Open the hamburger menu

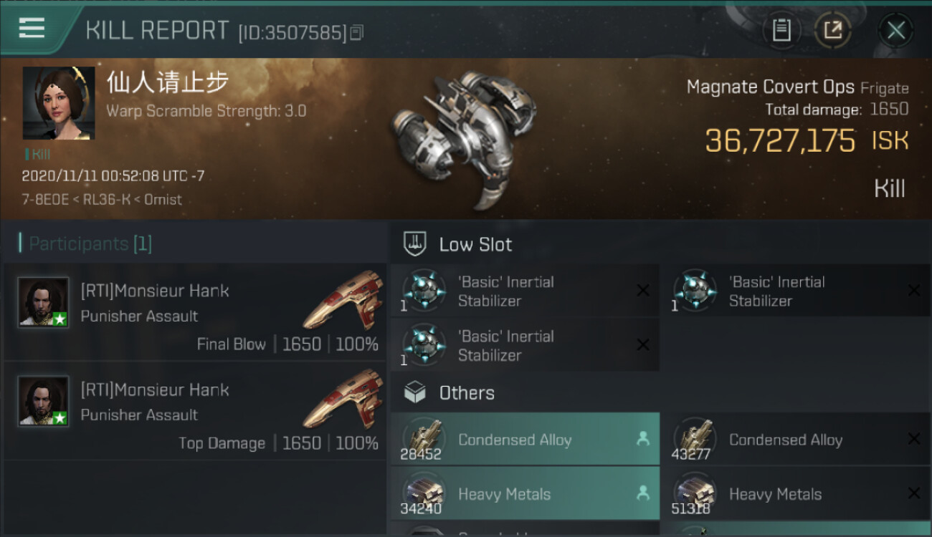pyautogui.click(x=32, y=29)
